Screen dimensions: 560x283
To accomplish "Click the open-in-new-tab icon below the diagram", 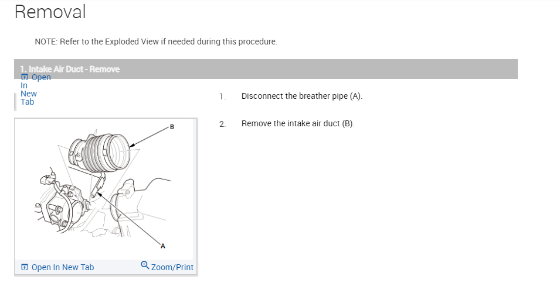I will tap(25, 267).
